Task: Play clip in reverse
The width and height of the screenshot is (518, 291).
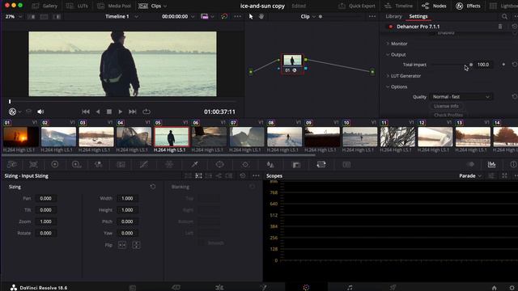Action: point(98,112)
